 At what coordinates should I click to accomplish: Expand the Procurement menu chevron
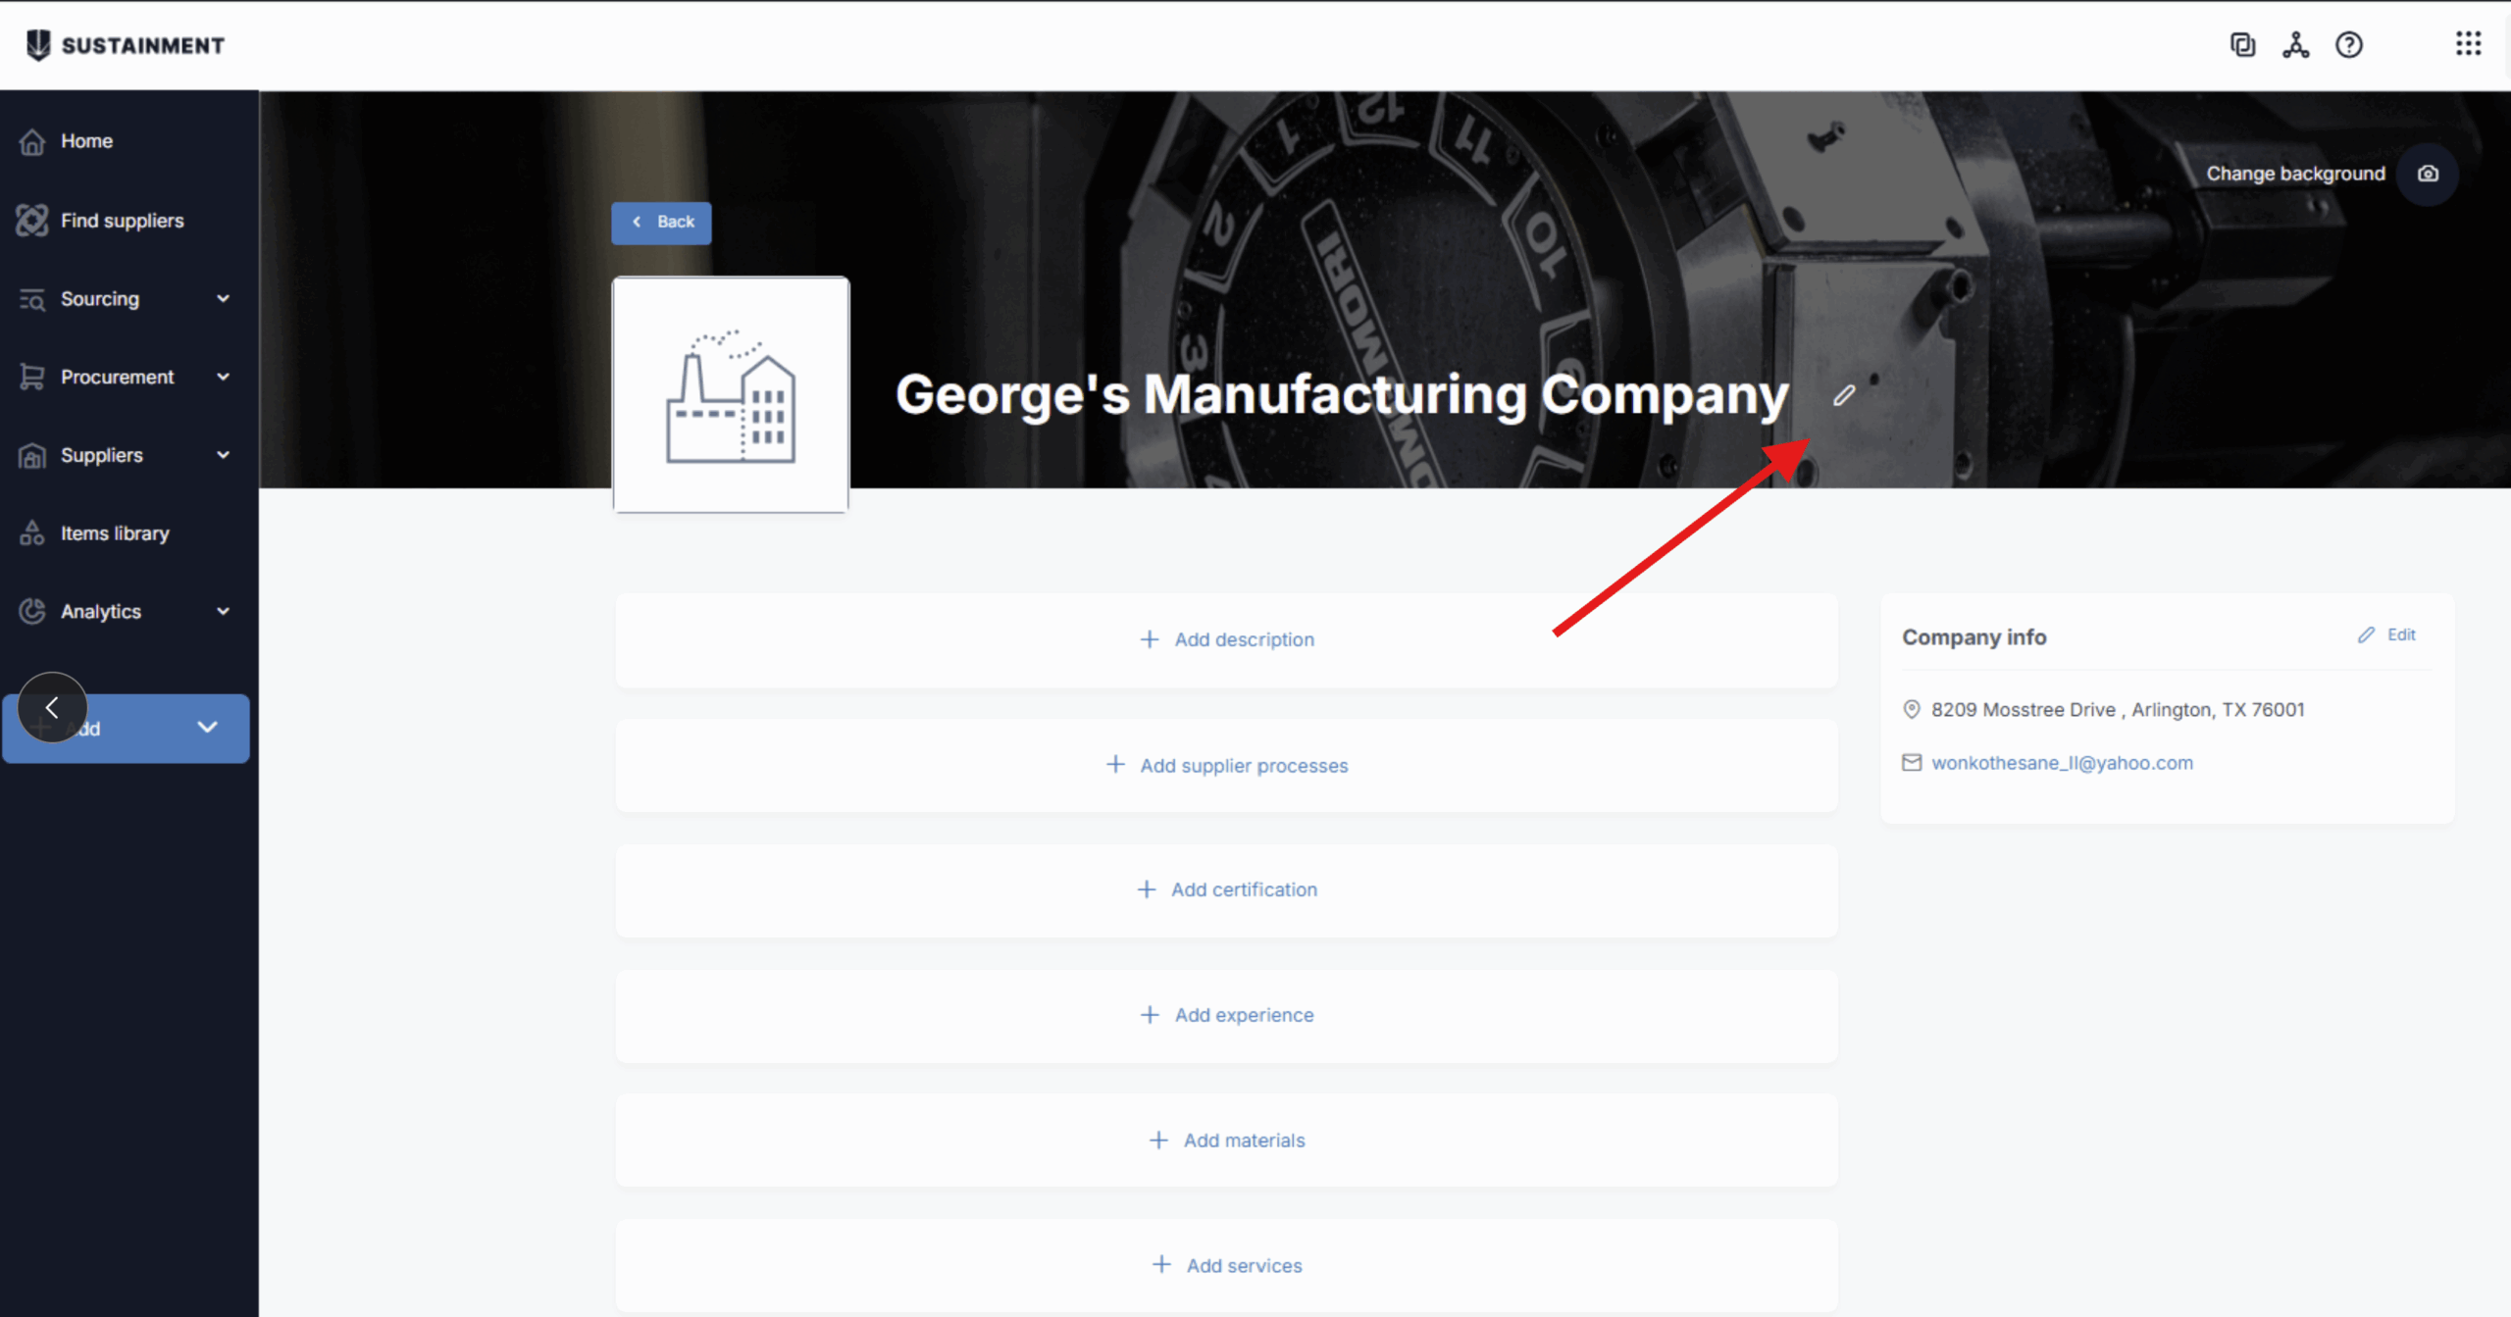(x=224, y=377)
